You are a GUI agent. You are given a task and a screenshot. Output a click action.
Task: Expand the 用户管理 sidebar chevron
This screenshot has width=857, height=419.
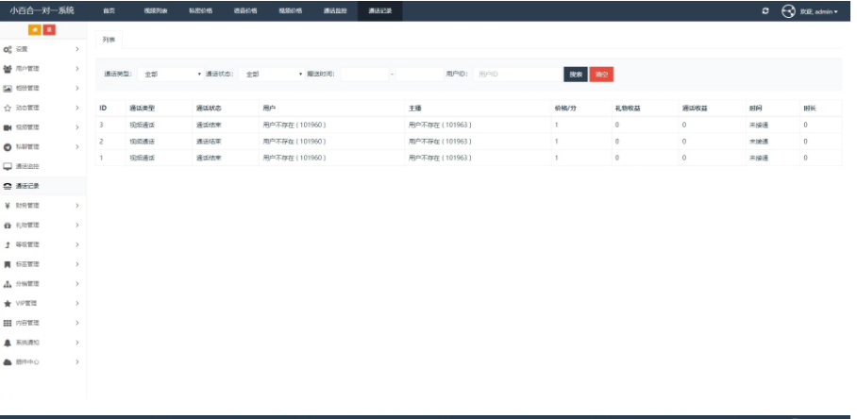coord(77,69)
